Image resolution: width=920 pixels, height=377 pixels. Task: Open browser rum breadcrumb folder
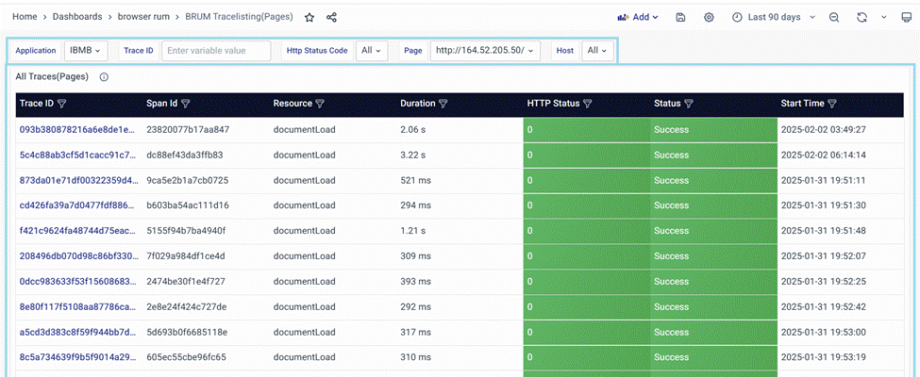[152, 17]
